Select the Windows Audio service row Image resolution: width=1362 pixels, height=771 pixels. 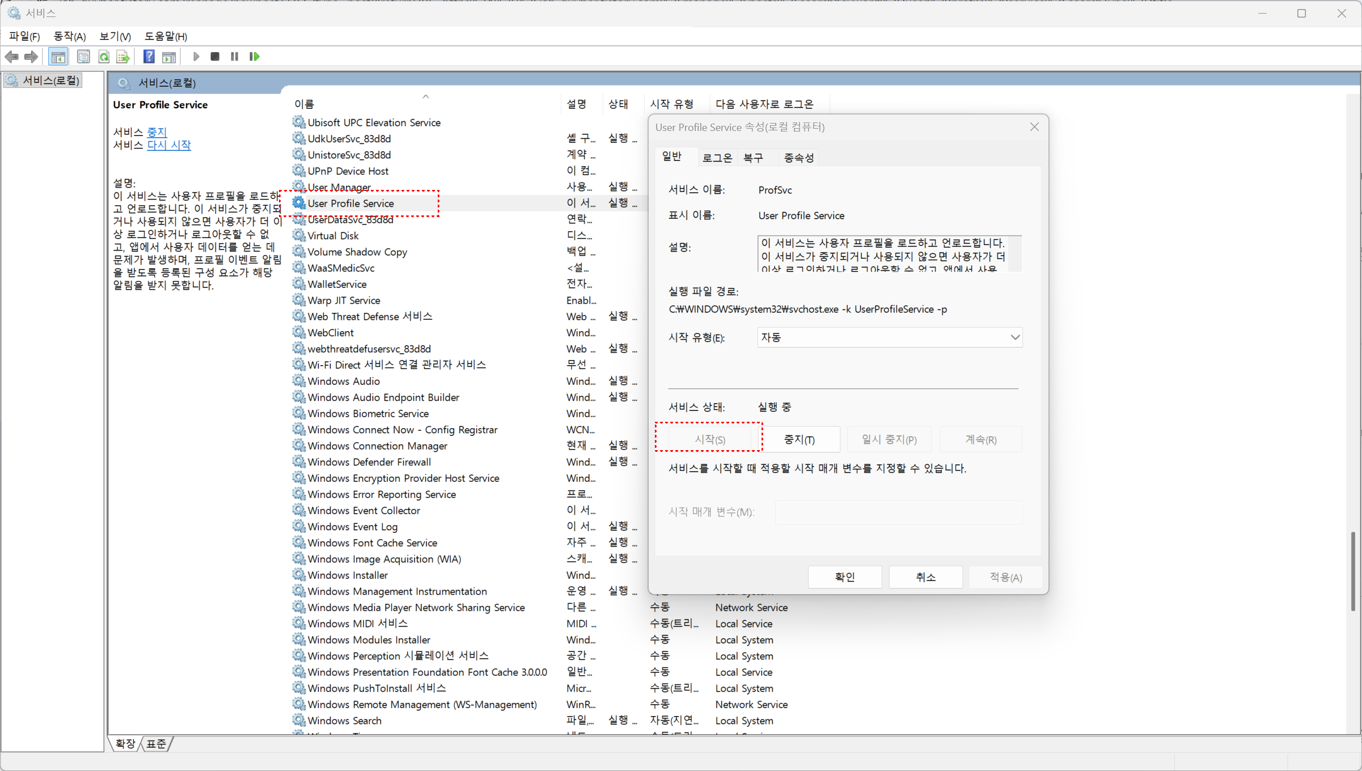(x=344, y=381)
